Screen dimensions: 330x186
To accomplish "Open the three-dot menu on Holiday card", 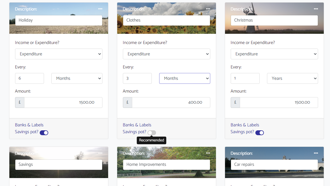I will coord(100,9).
